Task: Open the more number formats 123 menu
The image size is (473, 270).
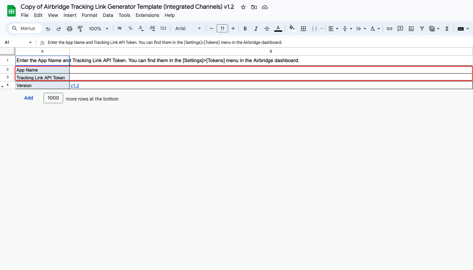Action: 163,29
